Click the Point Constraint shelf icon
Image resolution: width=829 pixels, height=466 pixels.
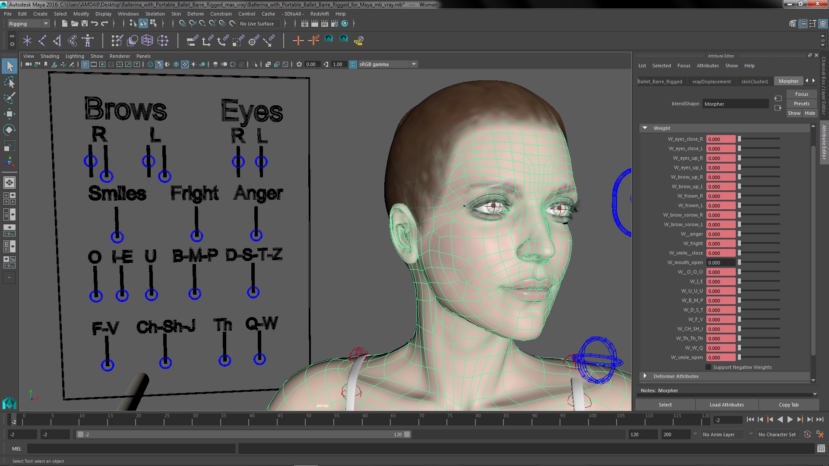(207, 41)
